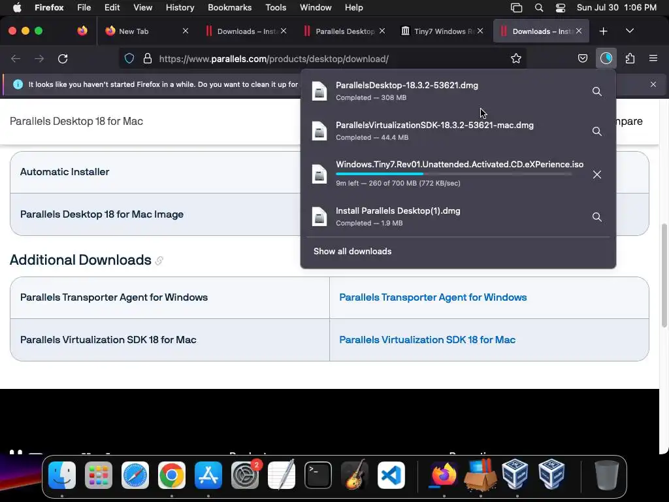
Task: Click the Tiny7 iso download progress bar
Action: click(x=453, y=174)
